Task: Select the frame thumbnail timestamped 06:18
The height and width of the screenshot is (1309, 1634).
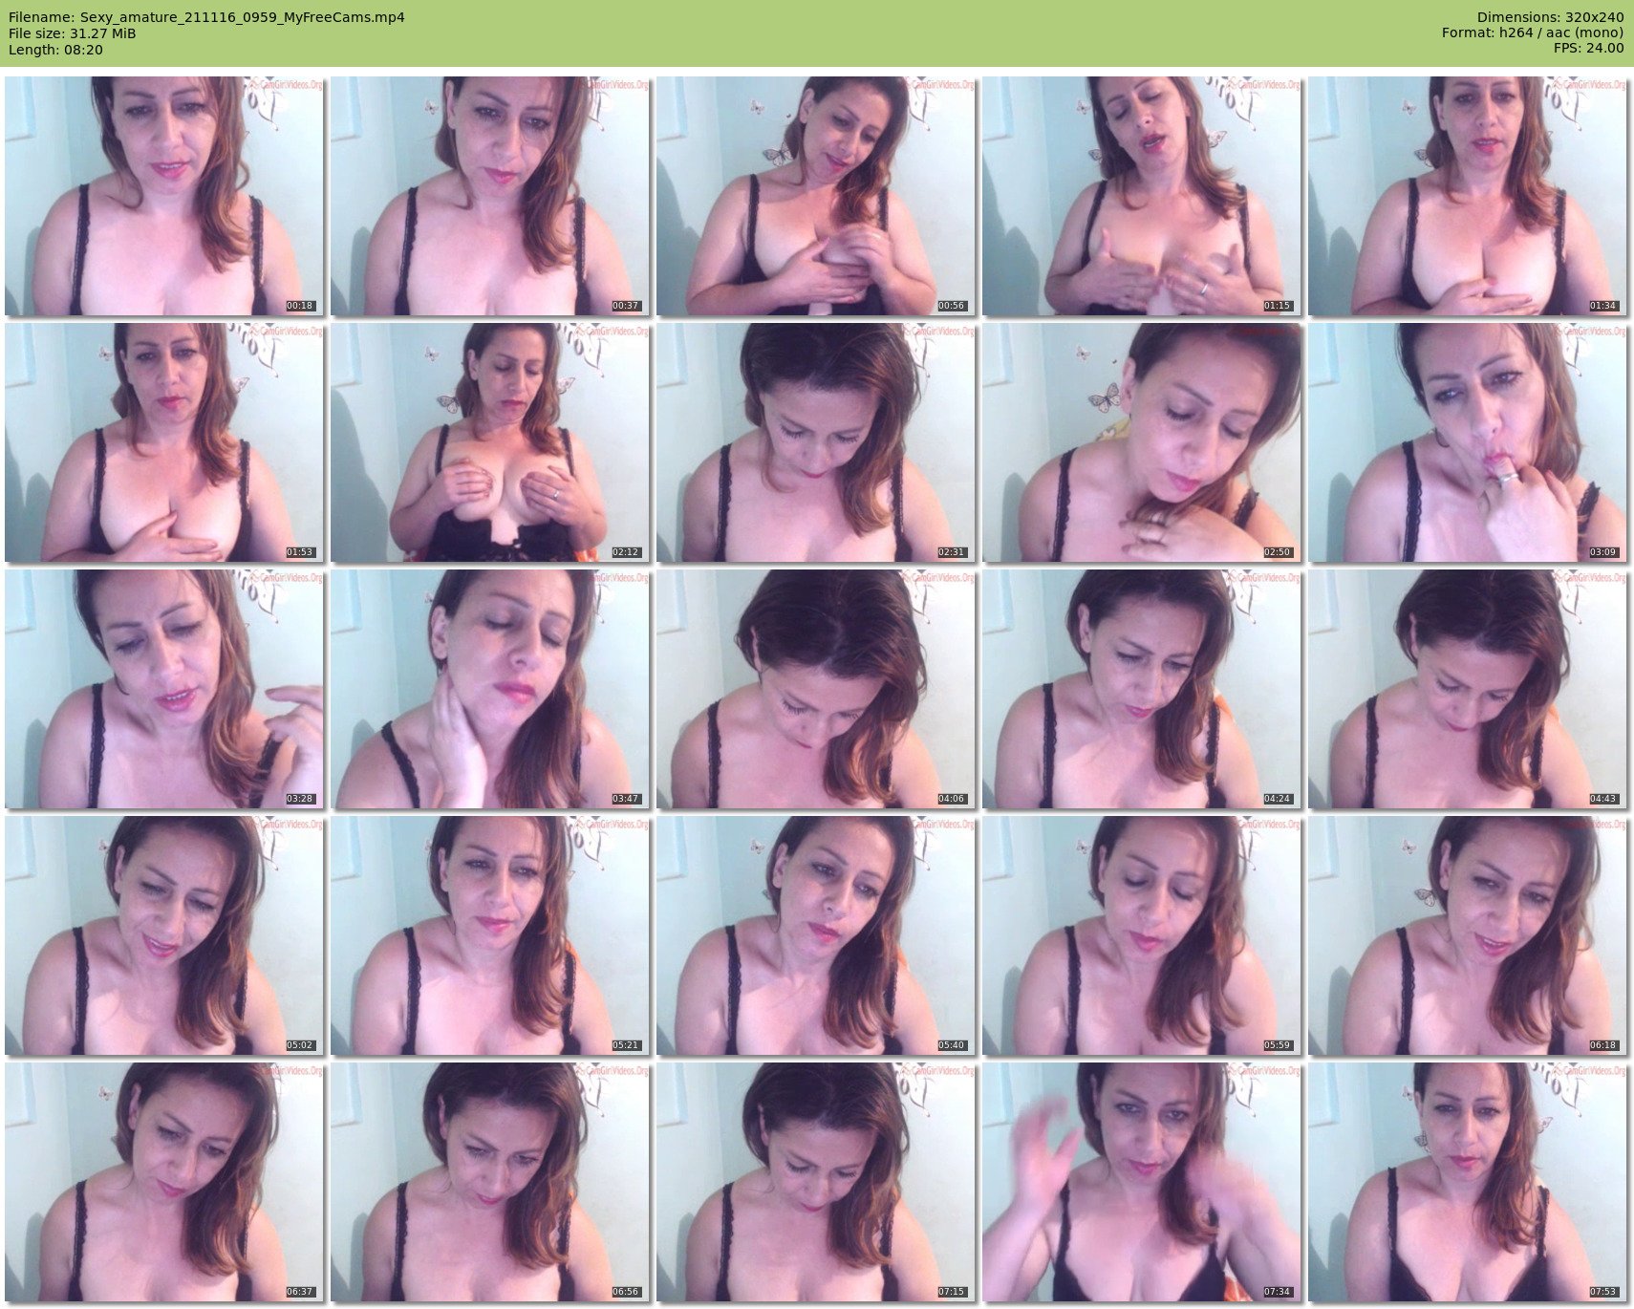Action: tap(1468, 935)
